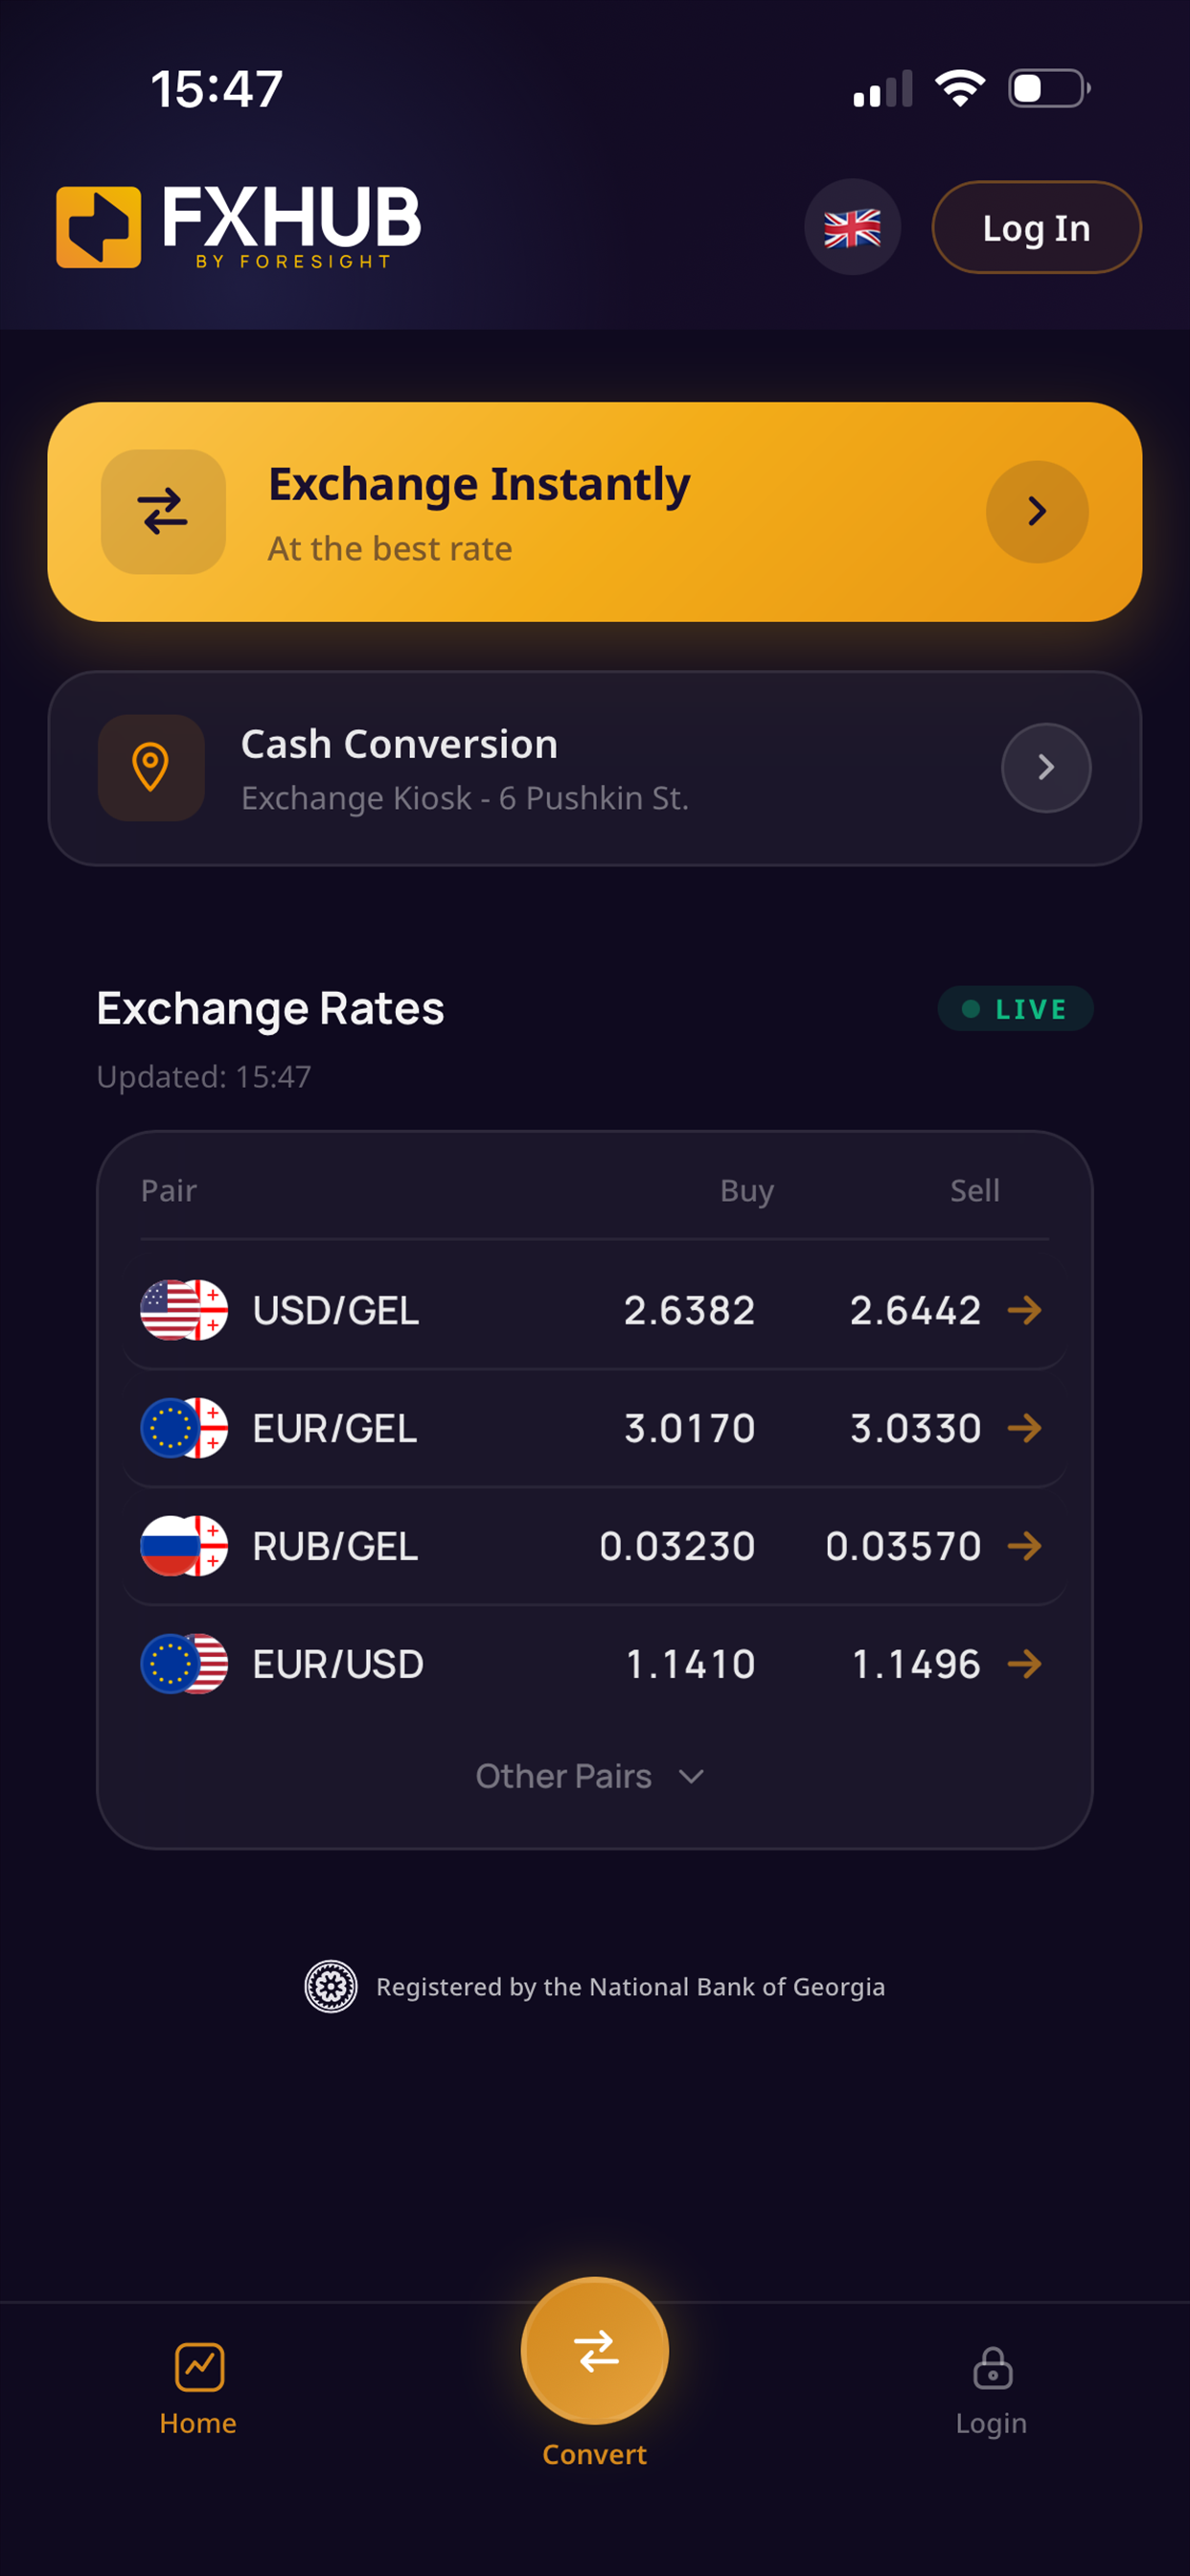Select the USD/GEL currency pair

pos(595,1310)
